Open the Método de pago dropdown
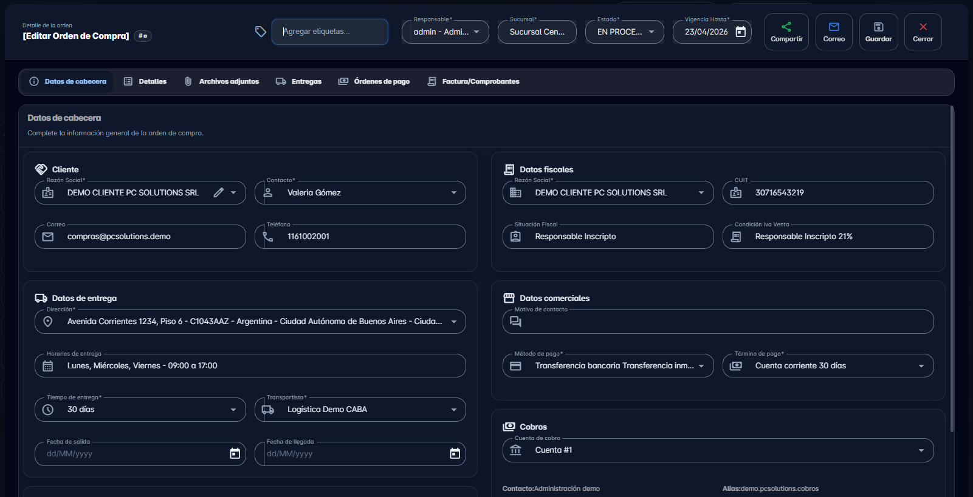The height and width of the screenshot is (497, 973). coord(701,366)
